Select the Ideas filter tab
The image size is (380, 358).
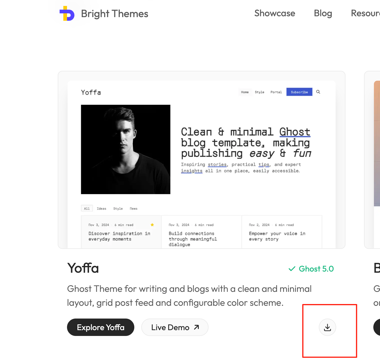click(x=102, y=209)
